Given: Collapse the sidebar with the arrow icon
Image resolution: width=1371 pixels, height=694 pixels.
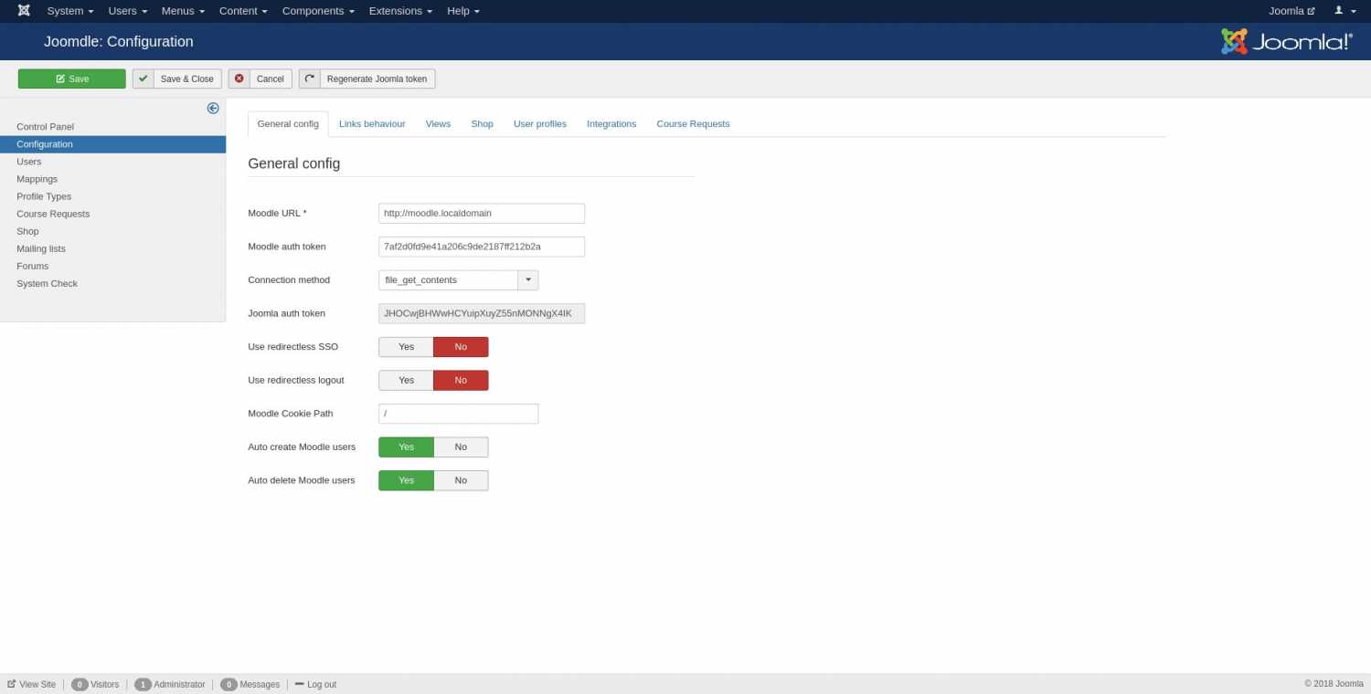Looking at the screenshot, I should (x=213, y=108).
